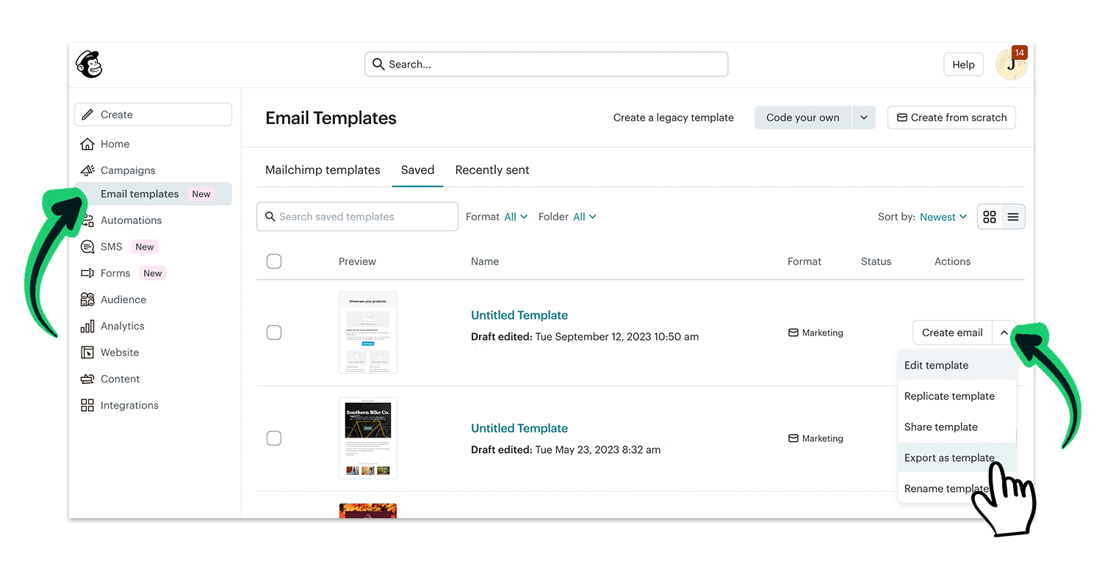
Task: Click the New badge beside Forms
Action: click(153, 273)
